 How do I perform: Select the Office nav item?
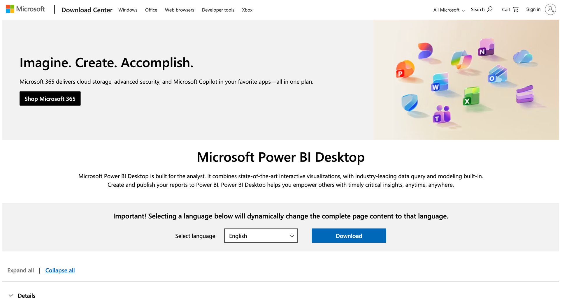pos(151,10)
